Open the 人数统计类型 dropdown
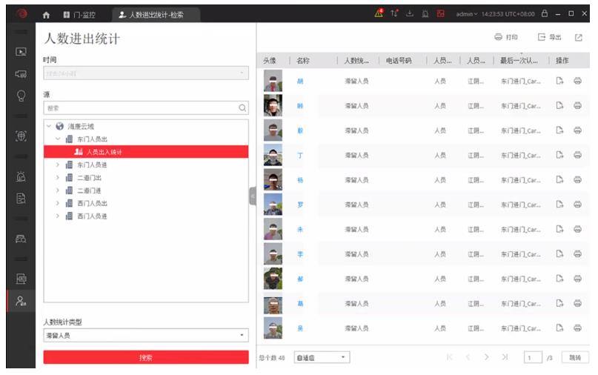Viewport: 598px width, 375px height. (x=145, y=336)
